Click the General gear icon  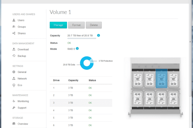pos(14,72)
